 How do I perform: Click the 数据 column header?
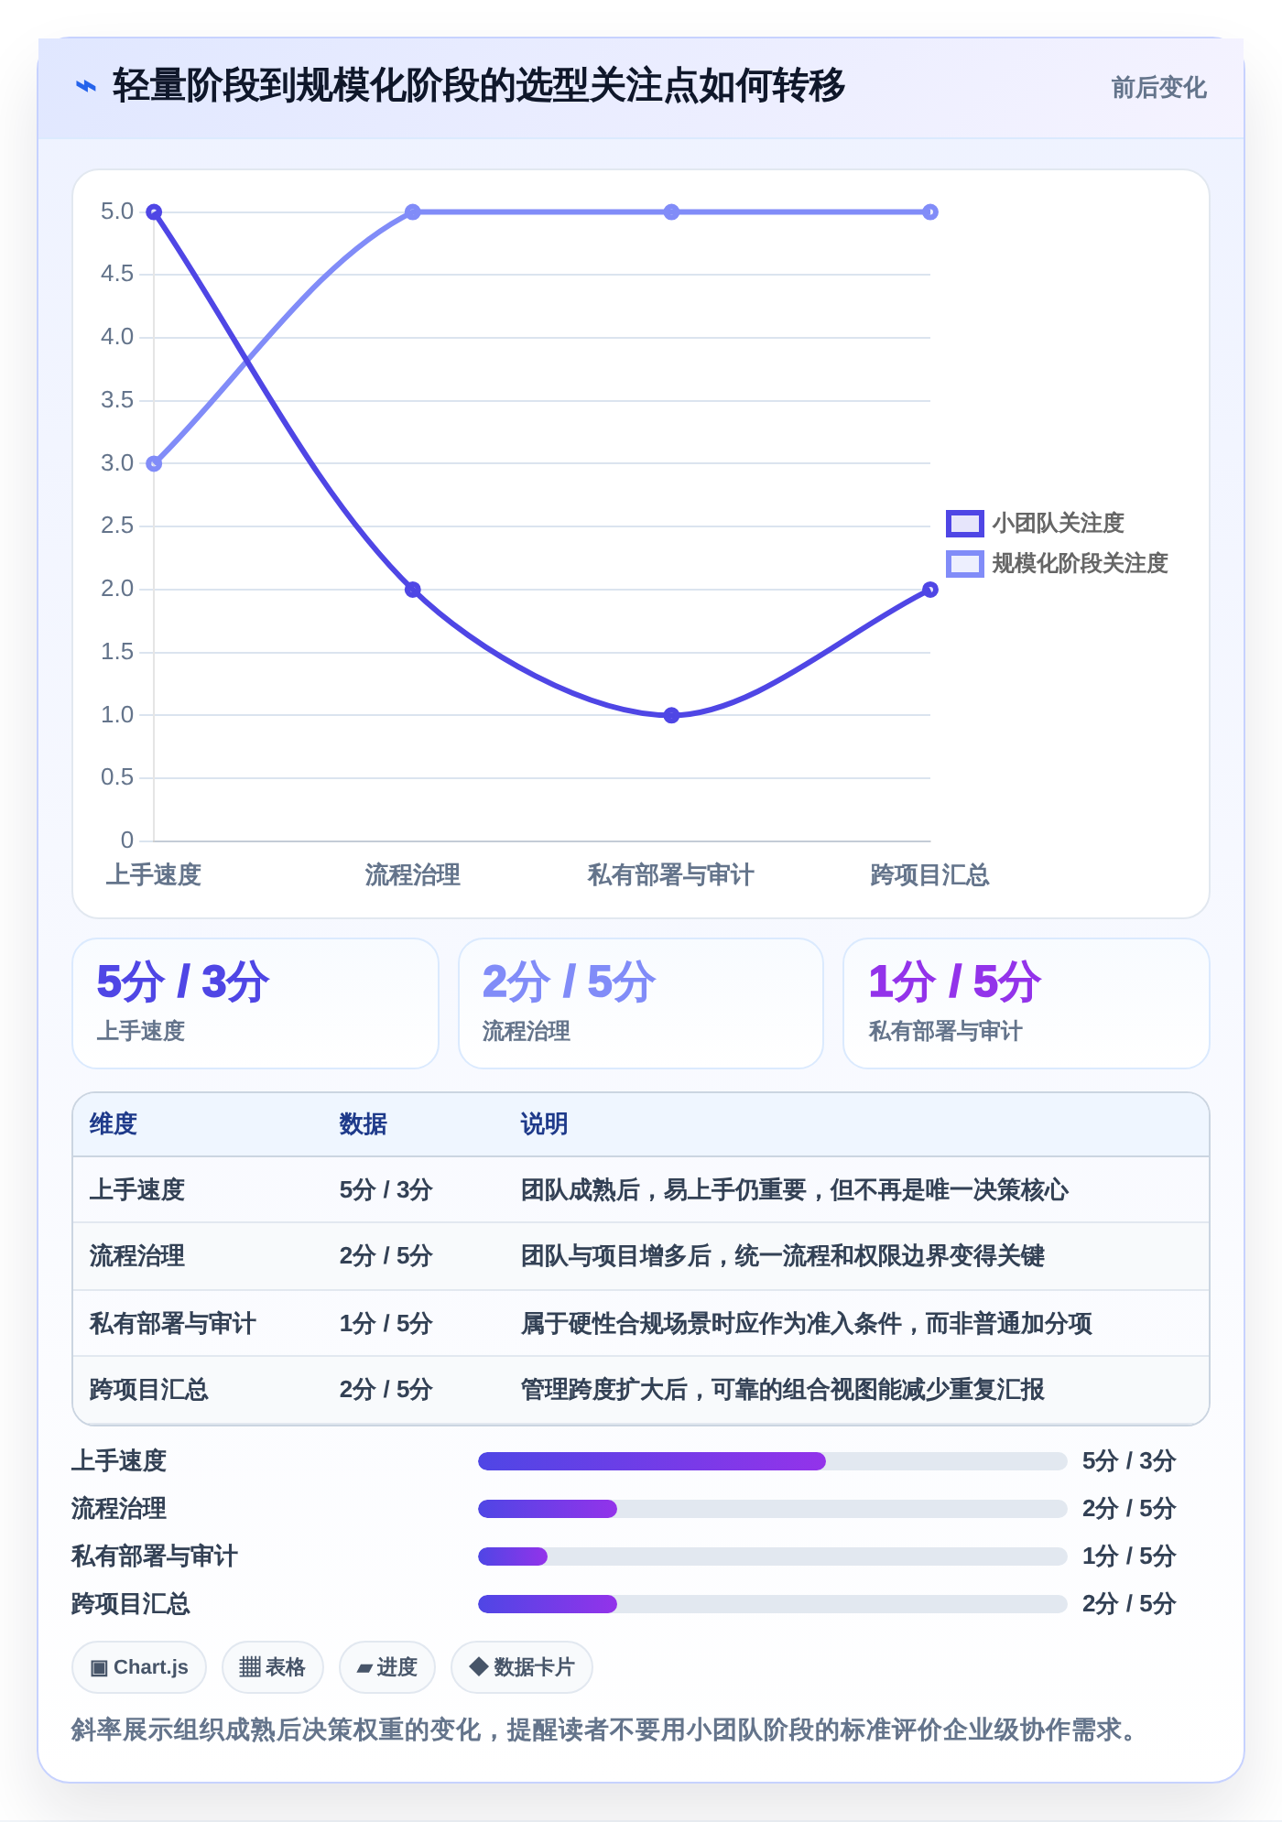point(364,1124)
